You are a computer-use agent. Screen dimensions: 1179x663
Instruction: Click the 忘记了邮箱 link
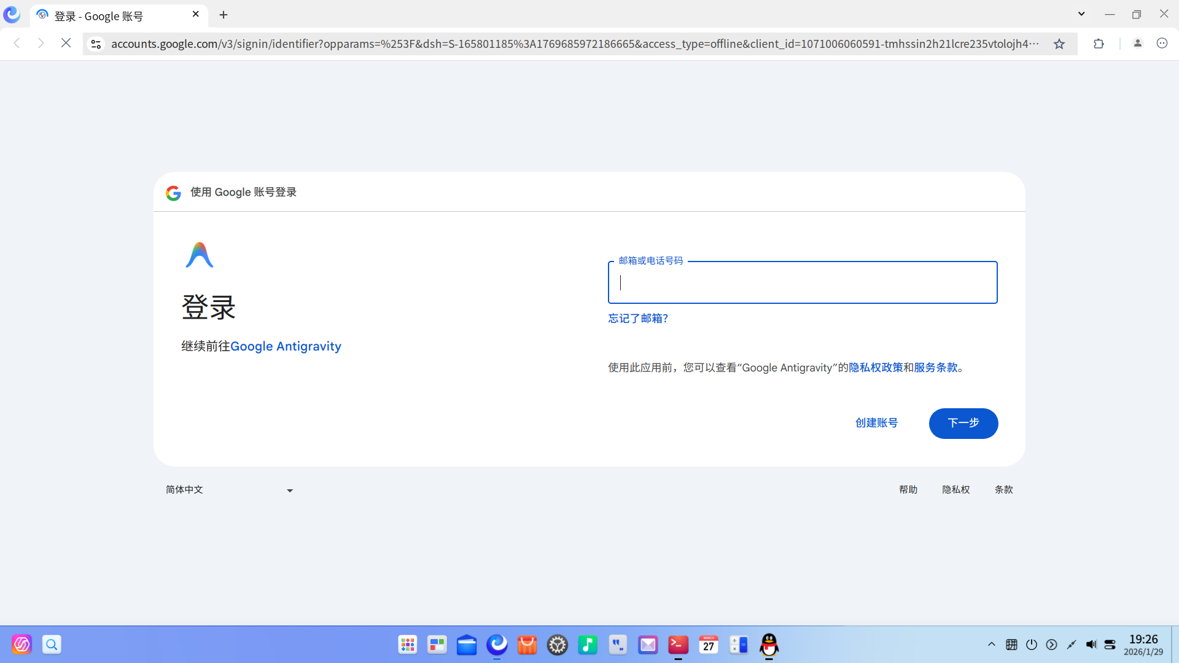[637, 318]
